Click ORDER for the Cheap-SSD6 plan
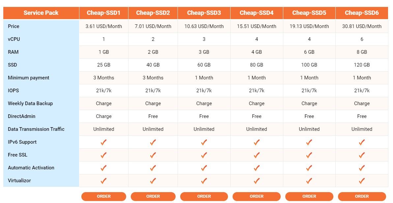The image size is (393, 203). click(x=362, y=196)
